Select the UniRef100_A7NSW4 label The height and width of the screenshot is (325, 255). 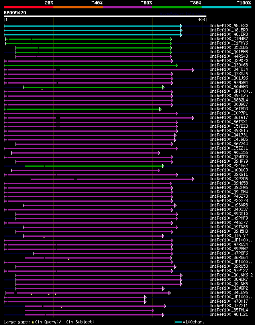(x=229, y=83)
